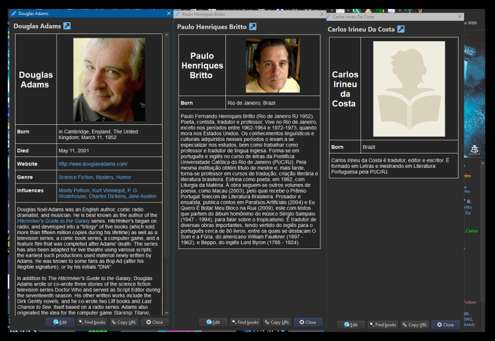
Task: Click vertical scrollbar thumb in Douglas Adams window
Action: pos(167,148)
